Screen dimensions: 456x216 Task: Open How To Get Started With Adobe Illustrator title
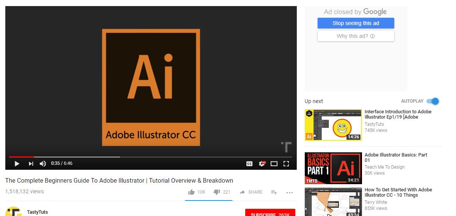[x=398, y=193]
